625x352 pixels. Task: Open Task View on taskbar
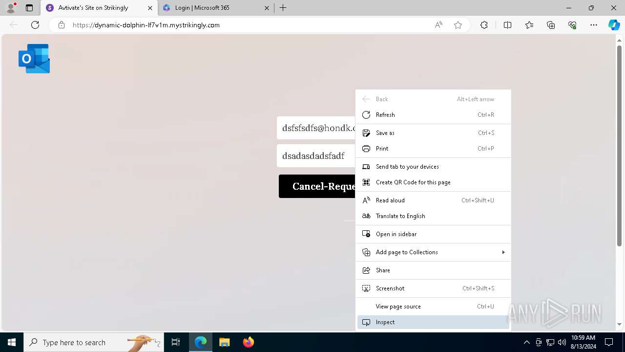point(176,342)
